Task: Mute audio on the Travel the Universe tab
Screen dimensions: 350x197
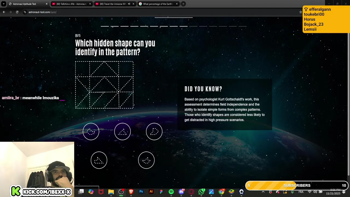Action: coord(129,4)
